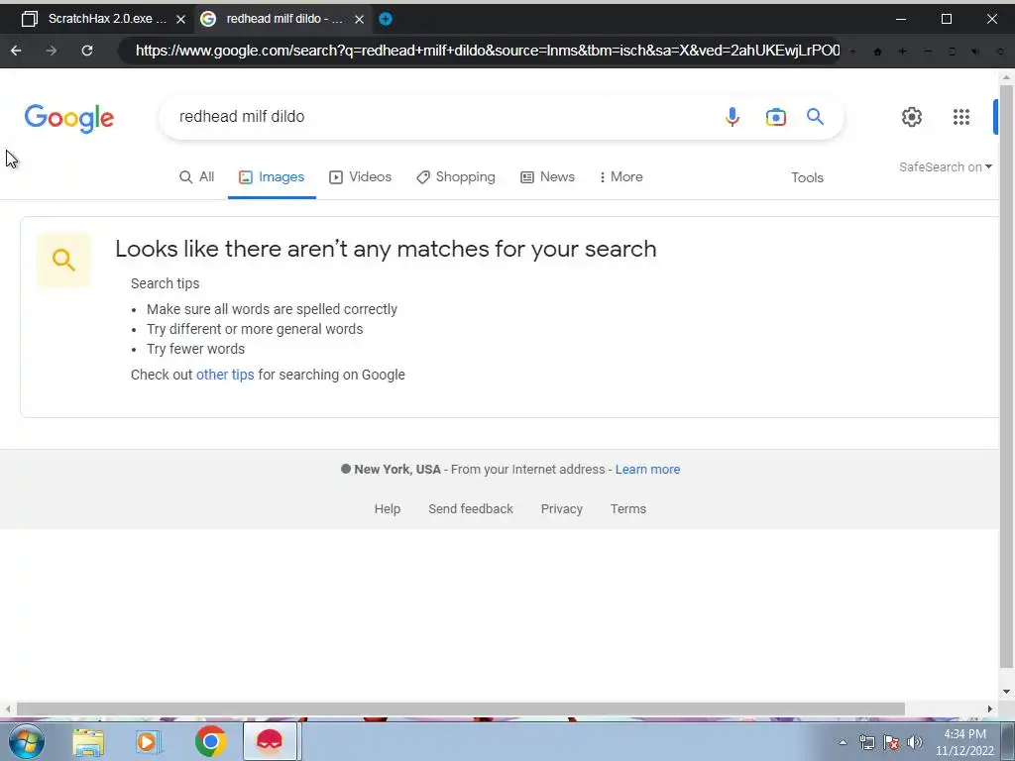Image resolution: width=1015 pixels, height=761 pixels.
Task: Open the Shopping results tab
Action: click(456, 176)
